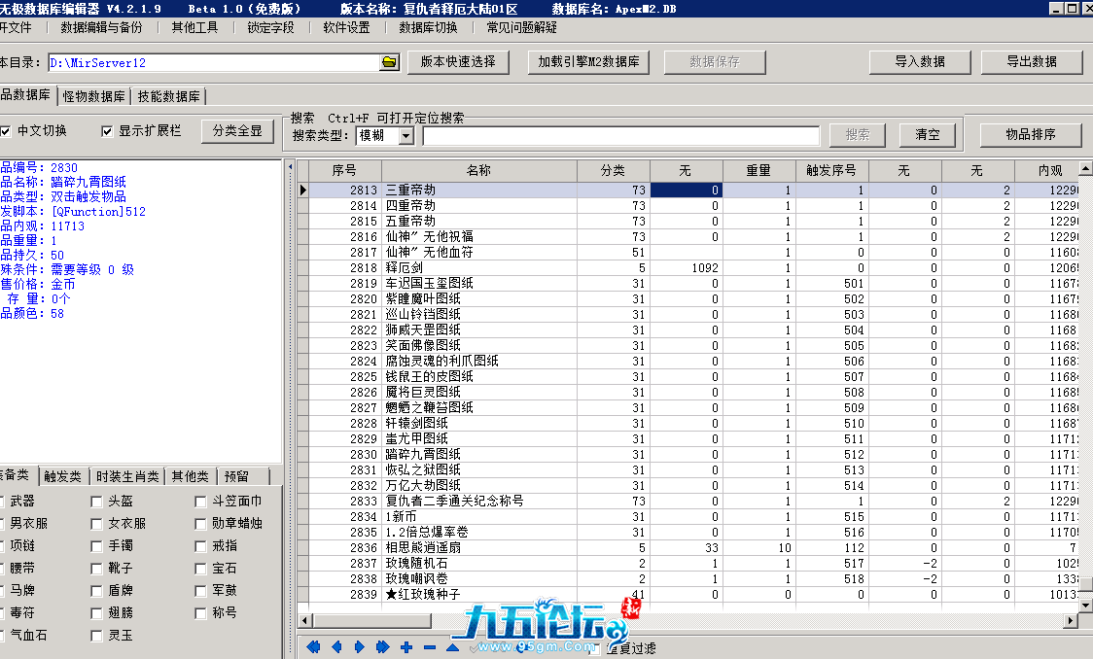Click 触发序号 column header
This screenshot has width=1093, height=659.
click(x=830, y=171)
